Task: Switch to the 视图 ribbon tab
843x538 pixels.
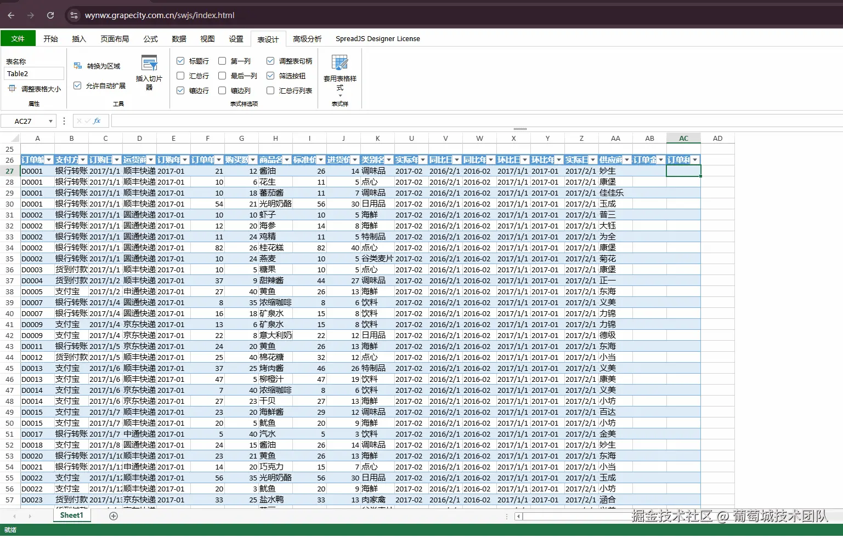Action: point(207,38)
